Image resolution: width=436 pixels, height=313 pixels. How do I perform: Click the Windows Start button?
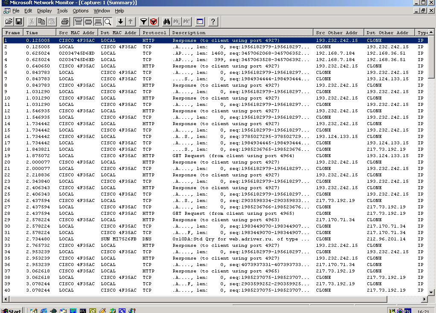point(12,311)
